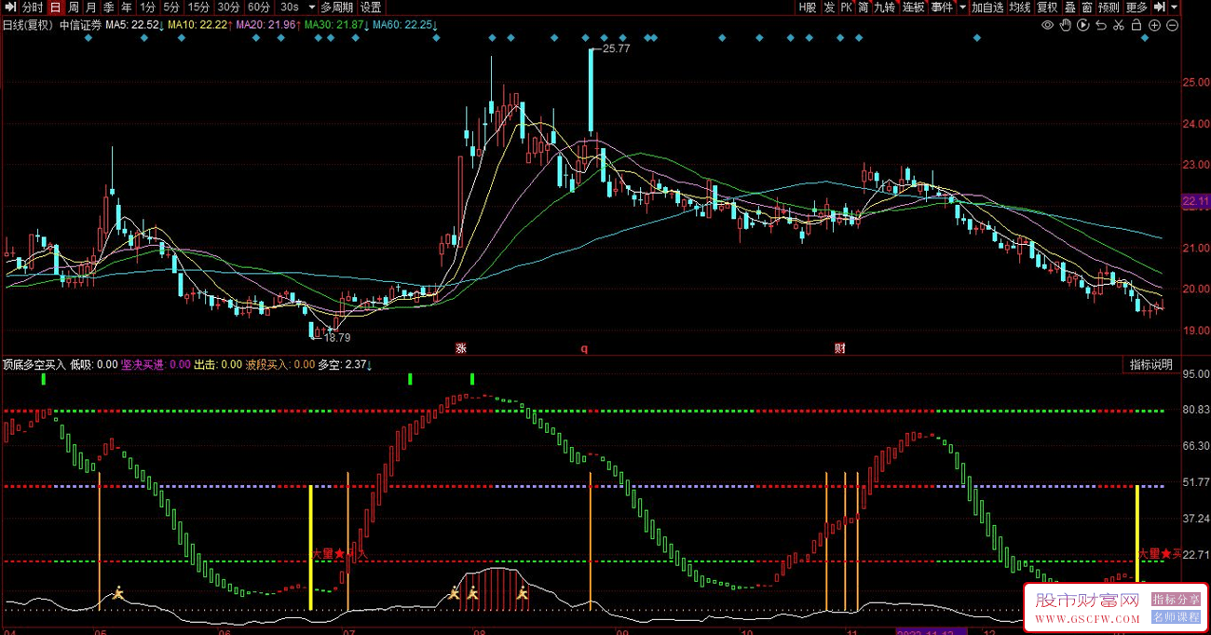Toggle the 九转 indicator button
The height and width of the screenshot is (635, 1211).
[x=885, y=7]
